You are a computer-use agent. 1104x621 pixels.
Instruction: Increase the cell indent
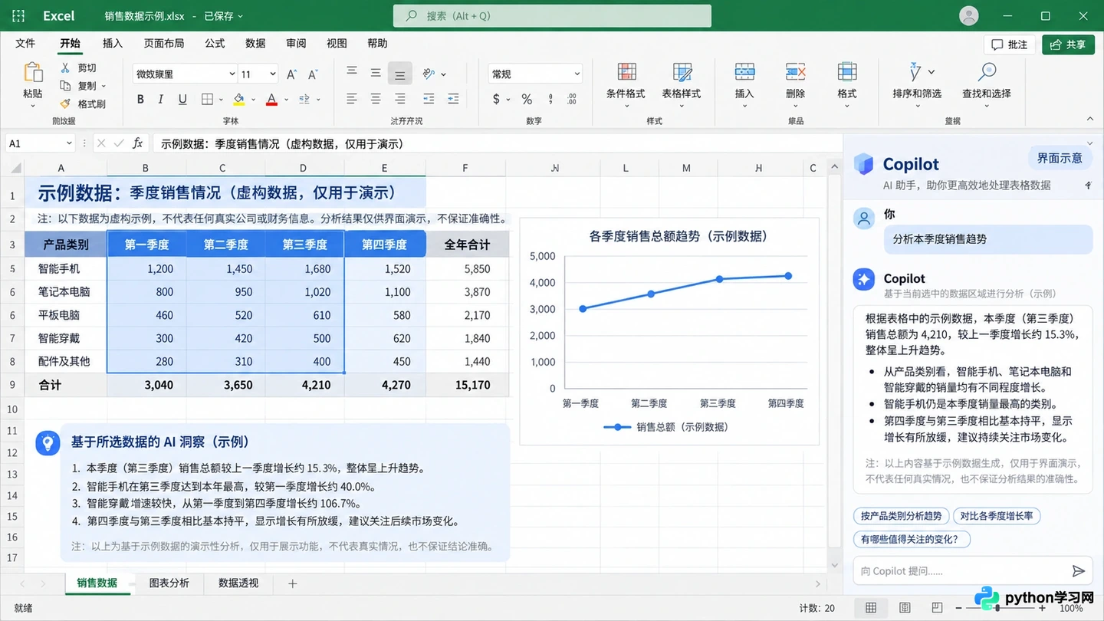453,99
